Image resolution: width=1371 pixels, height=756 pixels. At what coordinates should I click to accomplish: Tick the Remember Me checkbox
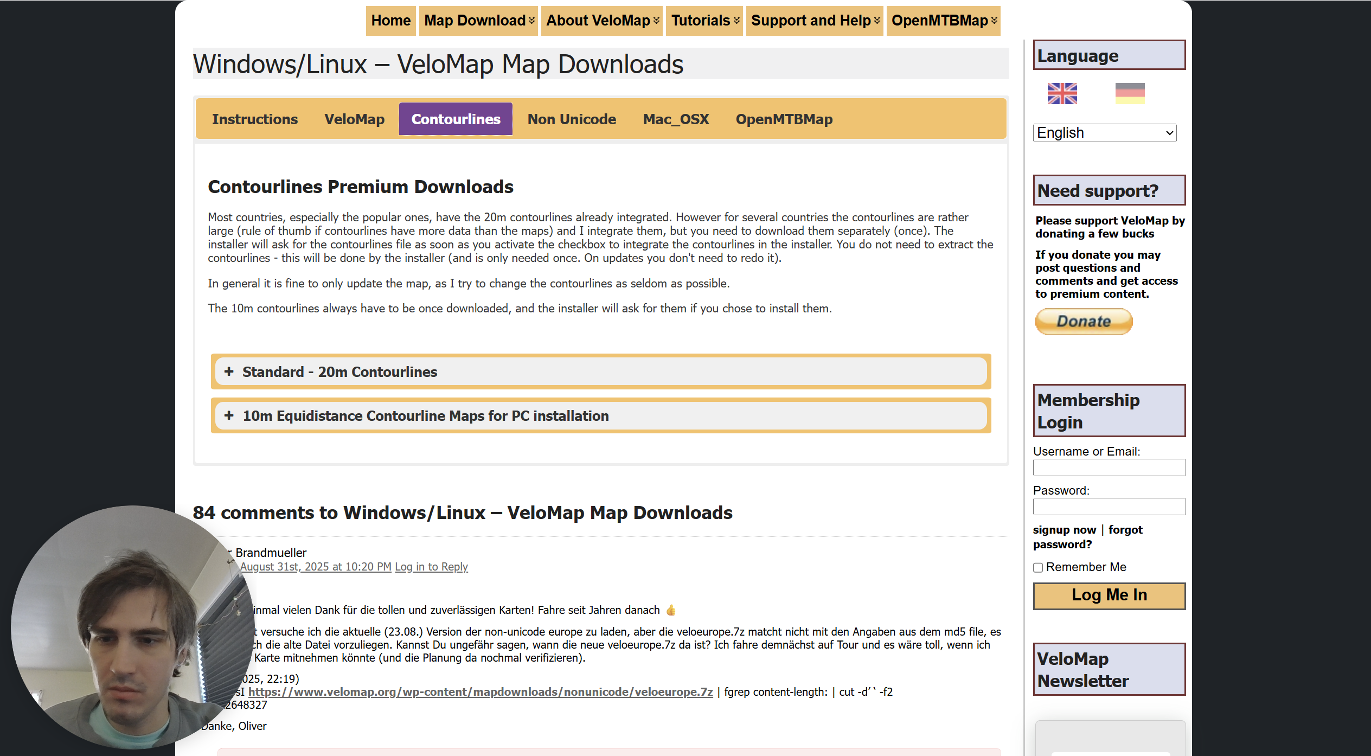pos(1038,567)
